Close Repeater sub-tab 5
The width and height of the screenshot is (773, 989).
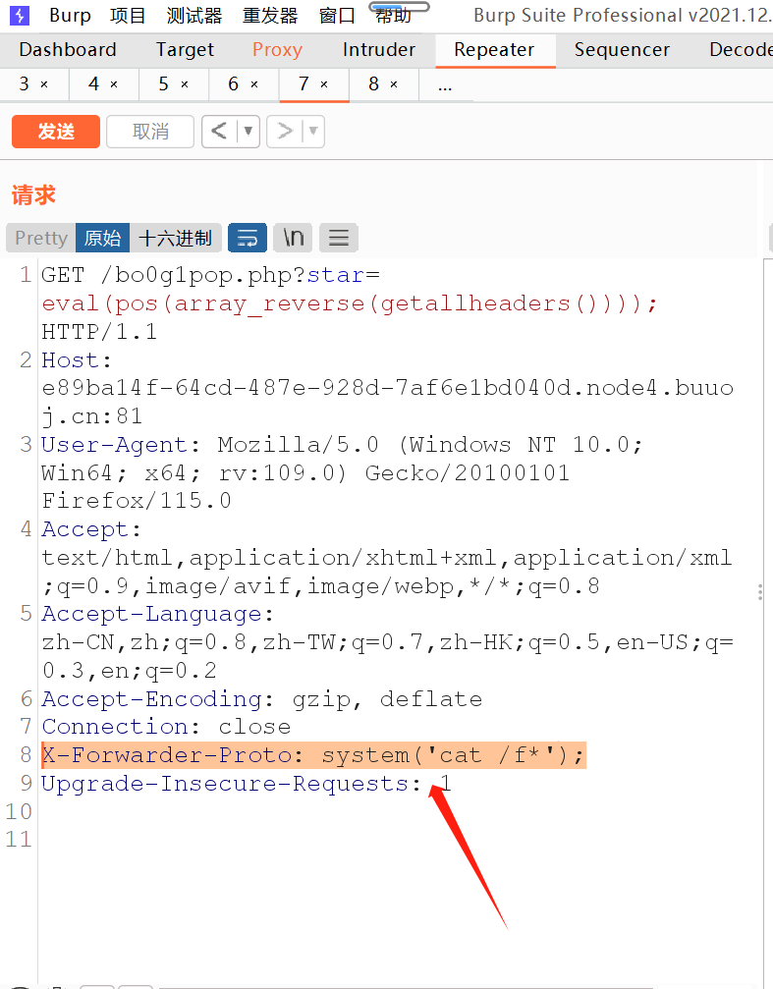(185, 84)
